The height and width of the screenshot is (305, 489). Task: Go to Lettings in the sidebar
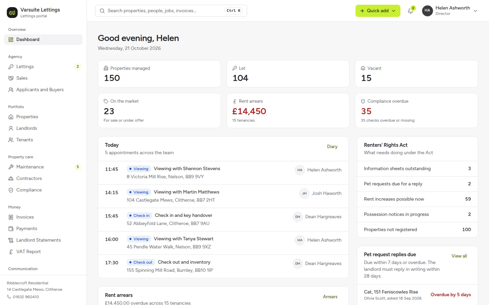coord(43,67)
